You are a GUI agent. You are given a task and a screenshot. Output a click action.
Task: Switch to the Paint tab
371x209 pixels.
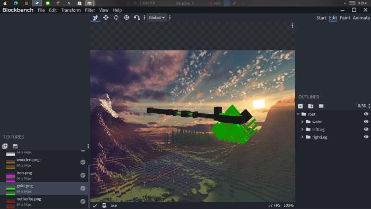click(344, 17)
